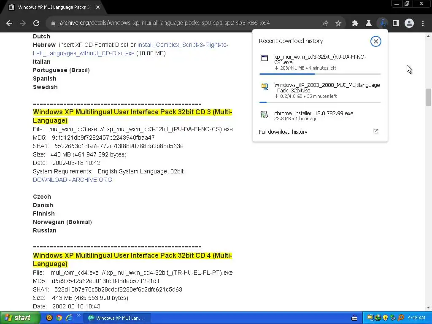Click the Finnish language entry

tap(43, 213)
